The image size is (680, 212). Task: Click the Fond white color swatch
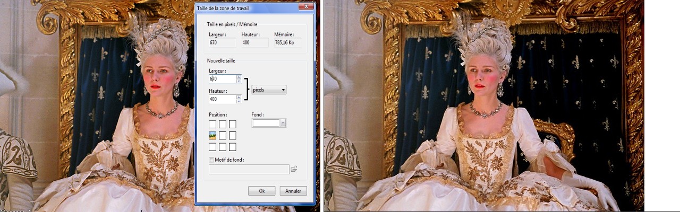click(x=267, y=123)
